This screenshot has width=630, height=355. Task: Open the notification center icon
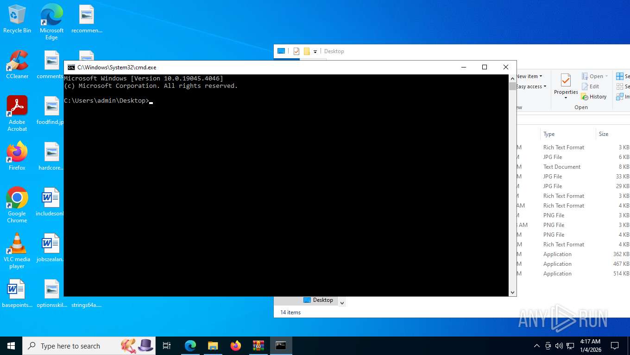click(x=615, y=345)
